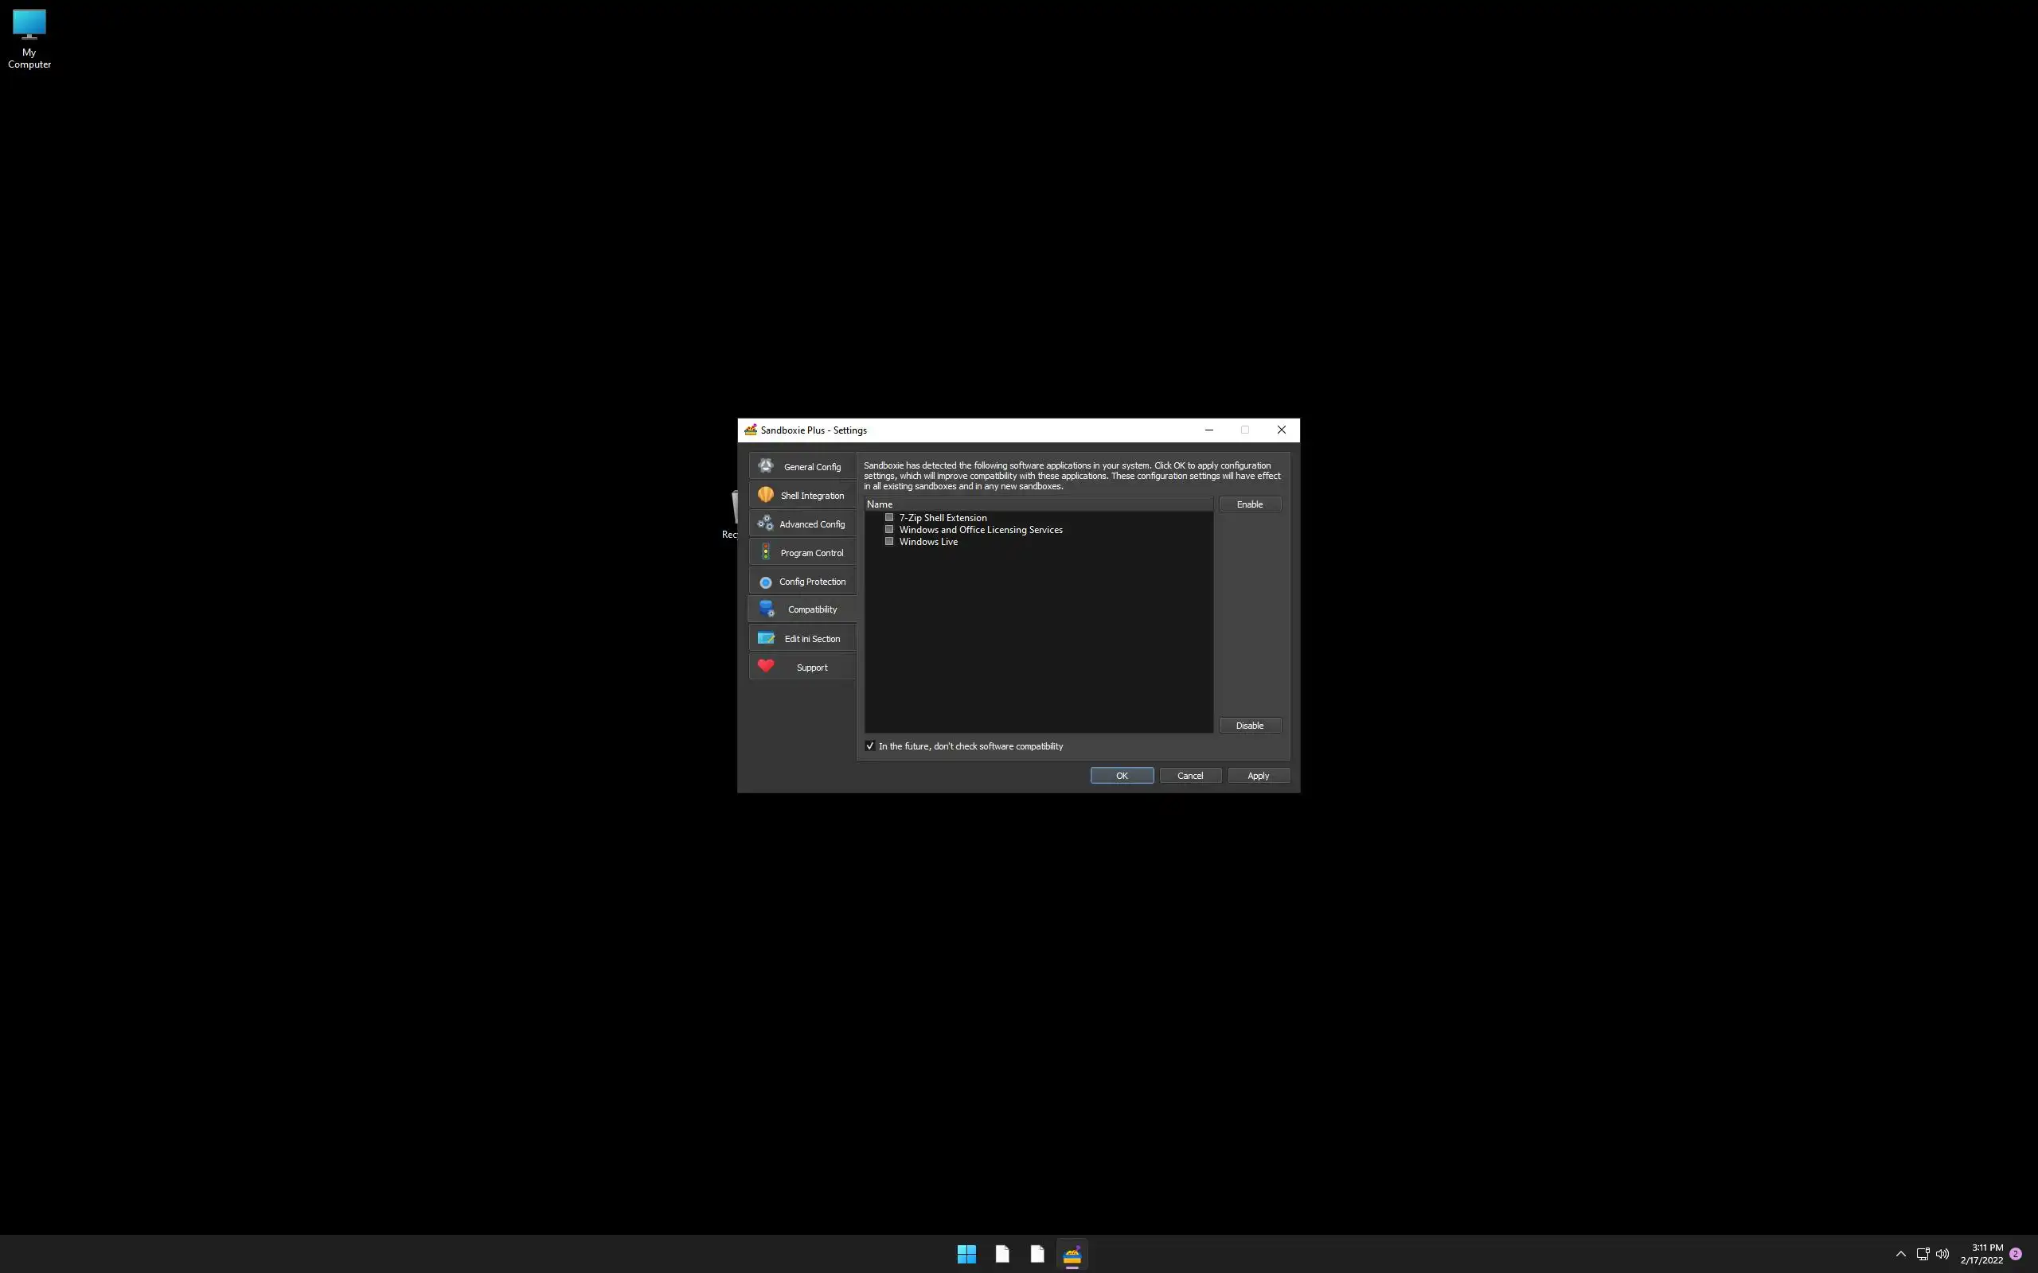Check the 7-Zip Shell Extension checkbox
This screenshot has height=1273, width=2038.
click(x=888, y=518)
